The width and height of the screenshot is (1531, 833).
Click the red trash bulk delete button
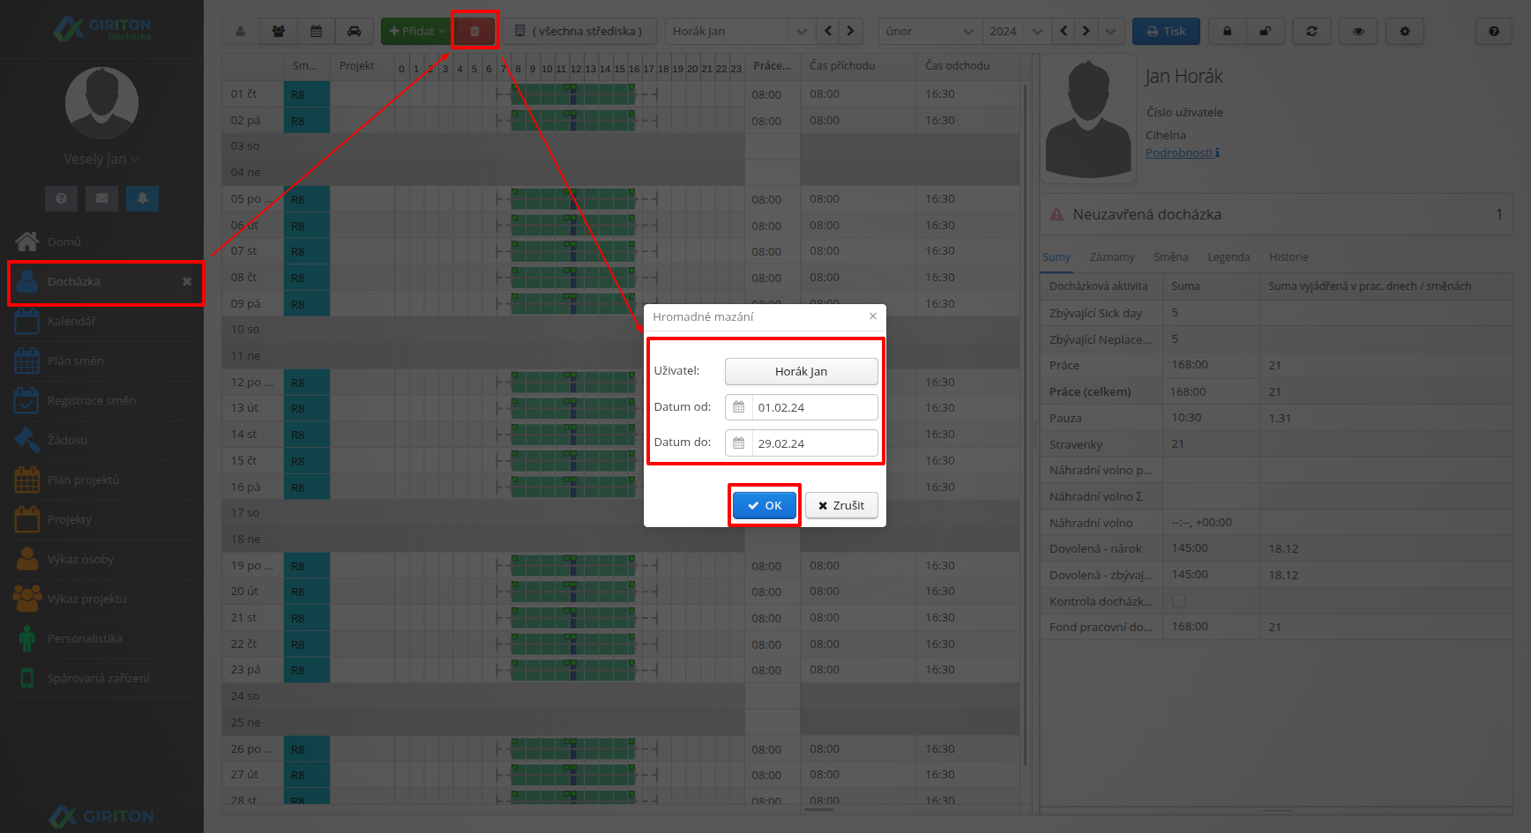point(474,32)
